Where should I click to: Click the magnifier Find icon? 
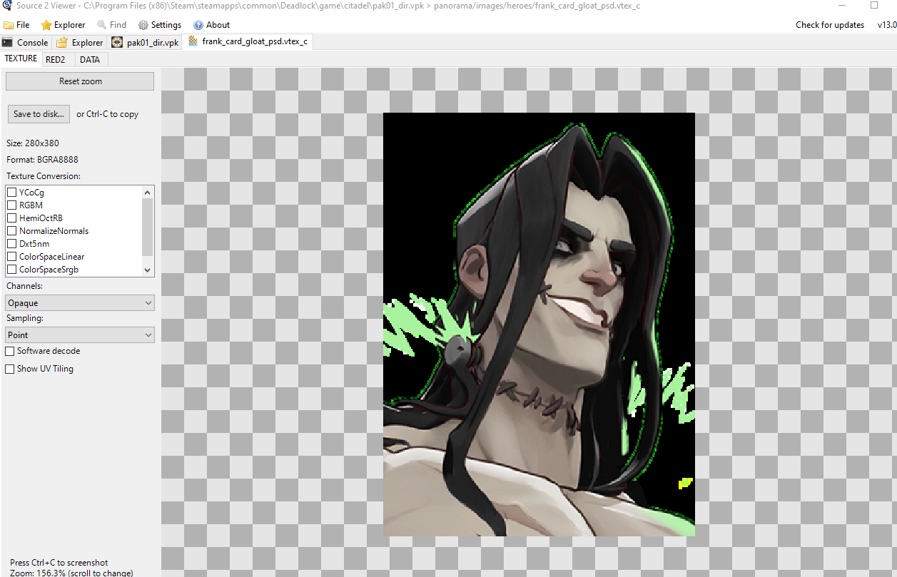(x=101, y=25)
